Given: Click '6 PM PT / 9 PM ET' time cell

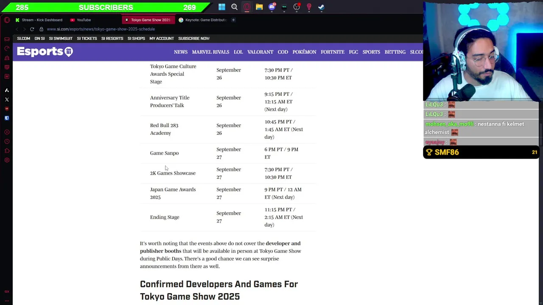Looking at the screenshot, I should tap(281, 153).
